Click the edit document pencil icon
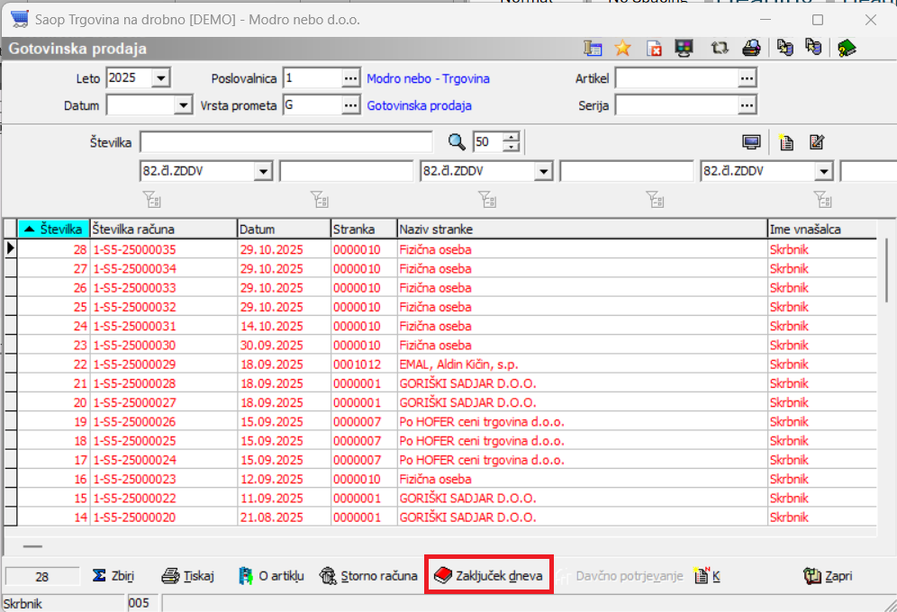This screenshot has height=612, width=897. click(817, 141)
